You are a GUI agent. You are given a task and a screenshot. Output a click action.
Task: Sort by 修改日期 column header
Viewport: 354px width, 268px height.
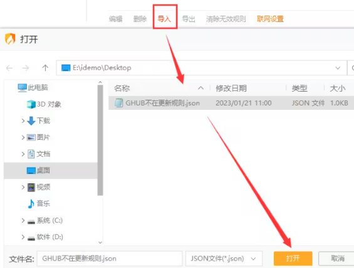[231, 88]
